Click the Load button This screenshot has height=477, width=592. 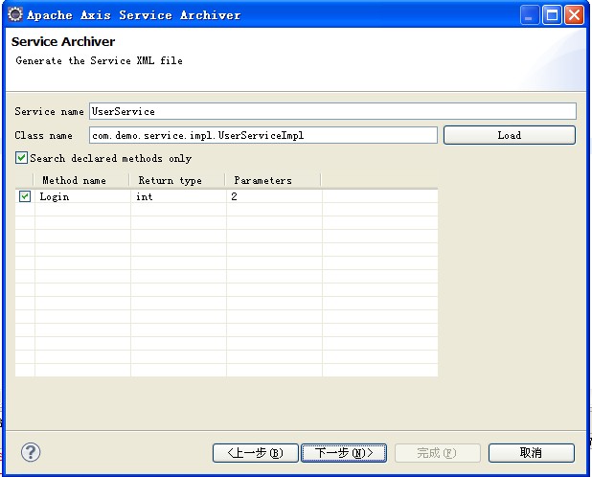[510, 135]
